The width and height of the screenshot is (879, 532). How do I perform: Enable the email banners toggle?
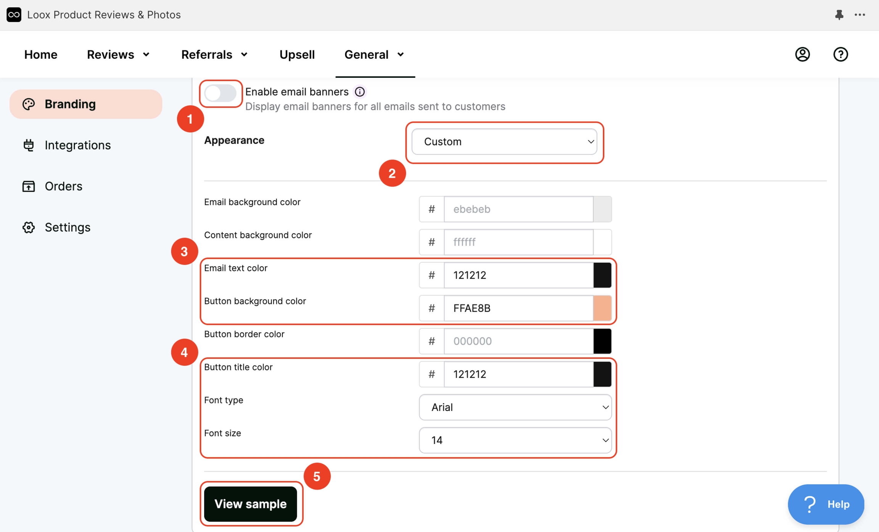221,93
